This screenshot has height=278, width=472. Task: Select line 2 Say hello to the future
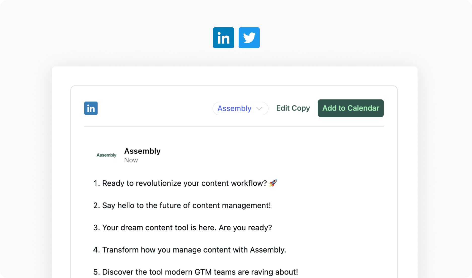point(182,205)
